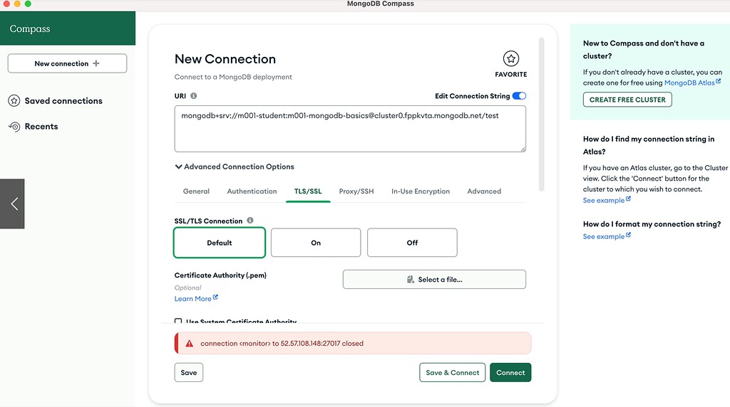This screenshot has width=730, height=407.
Task: Open the MongoDB Atlas link
Action: (x=689, y=83)
